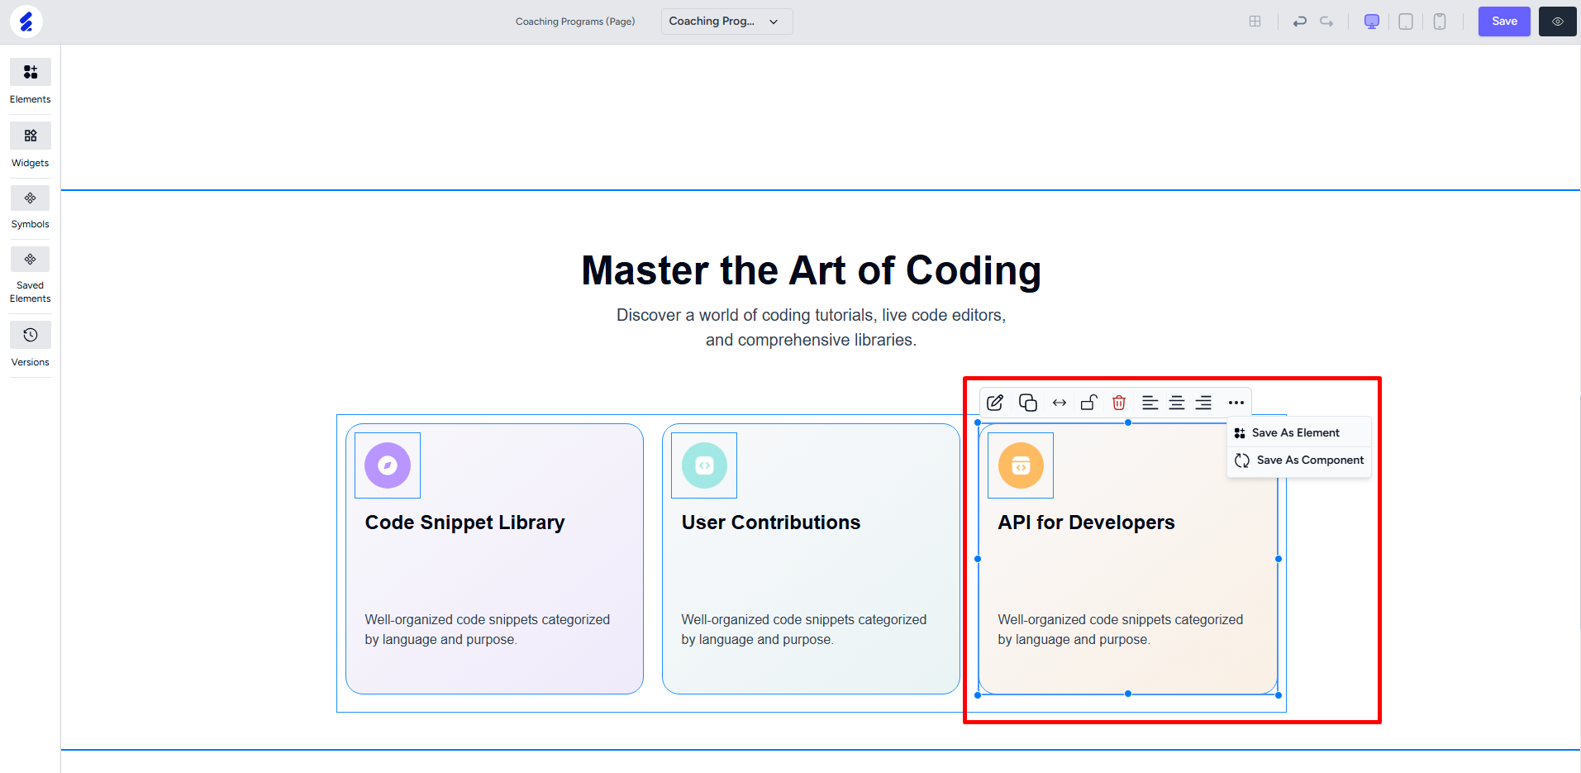This screenshot has height=773, width=1581.
Task: Switch to mobile view
Action: [x=1440, y=21]
